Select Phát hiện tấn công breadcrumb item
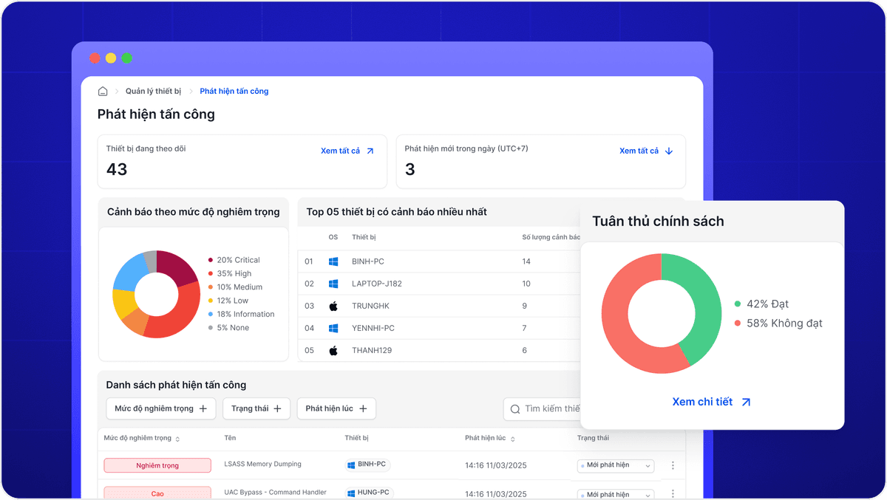This screenshot has height=500, width=887. coord(234,92)
